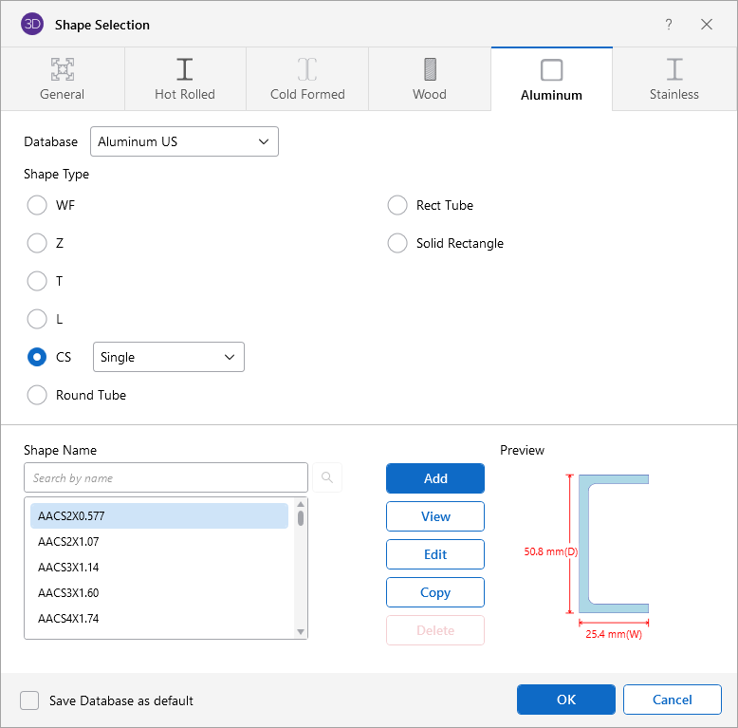Click the help question mark icon
Viewport: 738px width, 728px height.
(x=669, y=25)
